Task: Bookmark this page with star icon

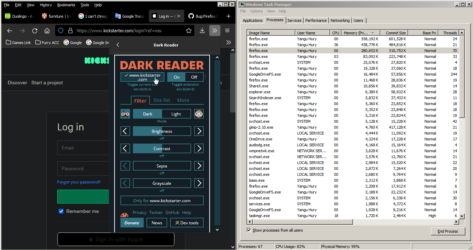Action: click(x=189, y=31)
